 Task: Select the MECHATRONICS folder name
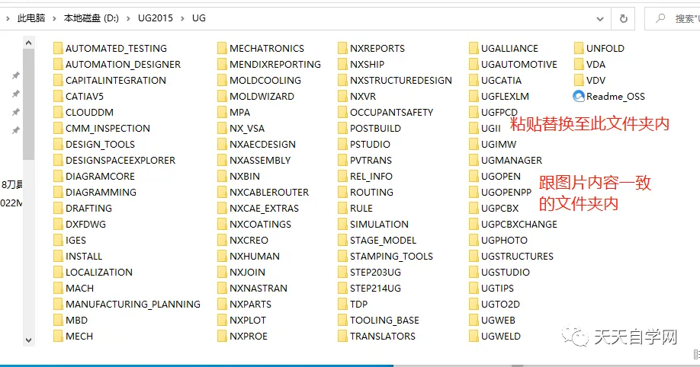click(267, 48)
